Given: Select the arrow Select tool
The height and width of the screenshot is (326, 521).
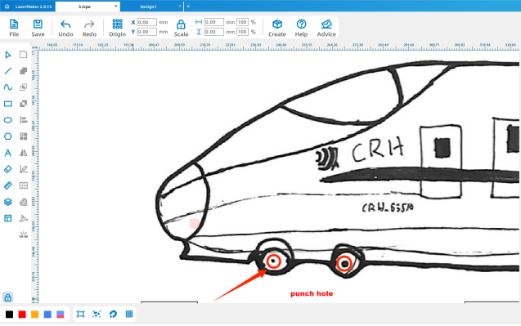Looking at the screenshot, I should coord(8,55).
